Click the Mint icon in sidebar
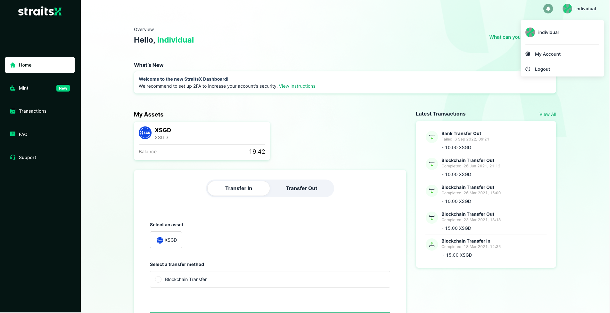The width and height of the screenshot is (610, 313). (13, 88)
